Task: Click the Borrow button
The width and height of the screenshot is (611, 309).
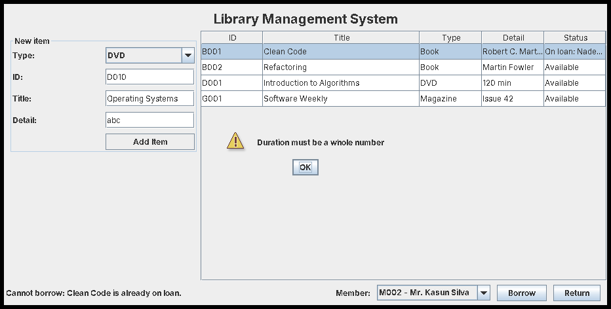Action: point(521,293)
